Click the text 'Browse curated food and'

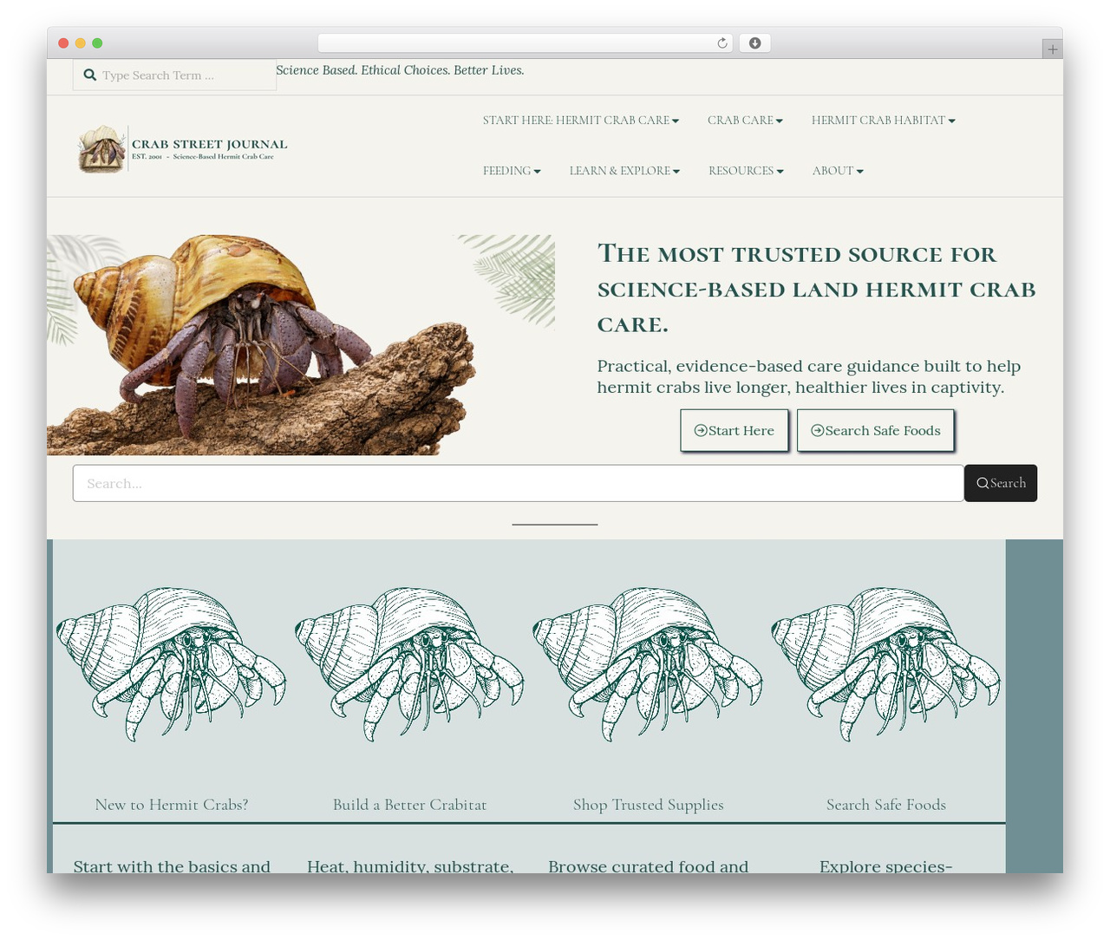(648, 866)
